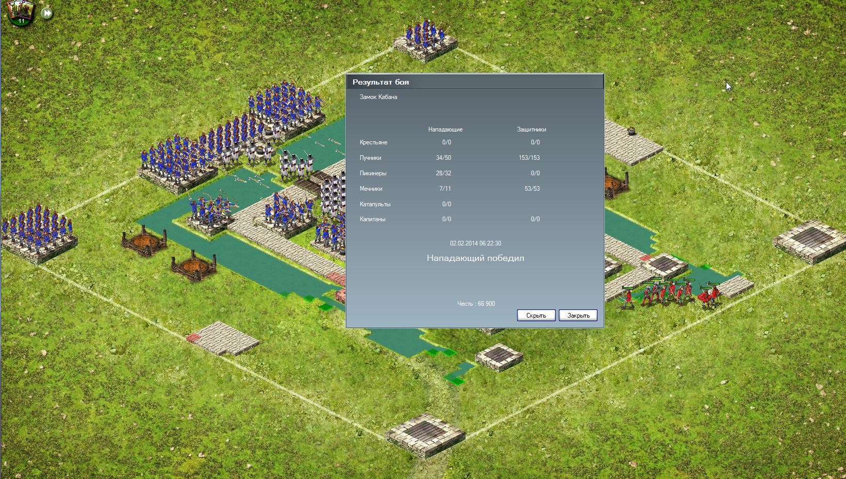This screenshot has width=846, height=479.
Task: Click the Мечники row label
Action: 371,189
